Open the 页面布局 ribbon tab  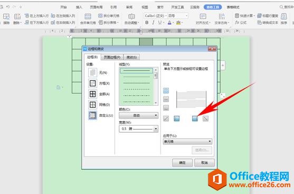[96, 7]
